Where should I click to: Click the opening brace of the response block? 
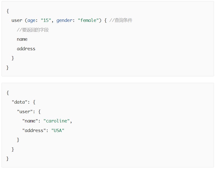tap(8, 93)
